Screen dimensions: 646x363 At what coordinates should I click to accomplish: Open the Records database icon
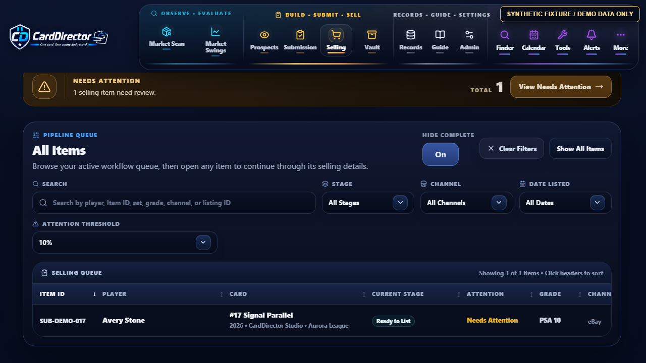tap(411, 35)
